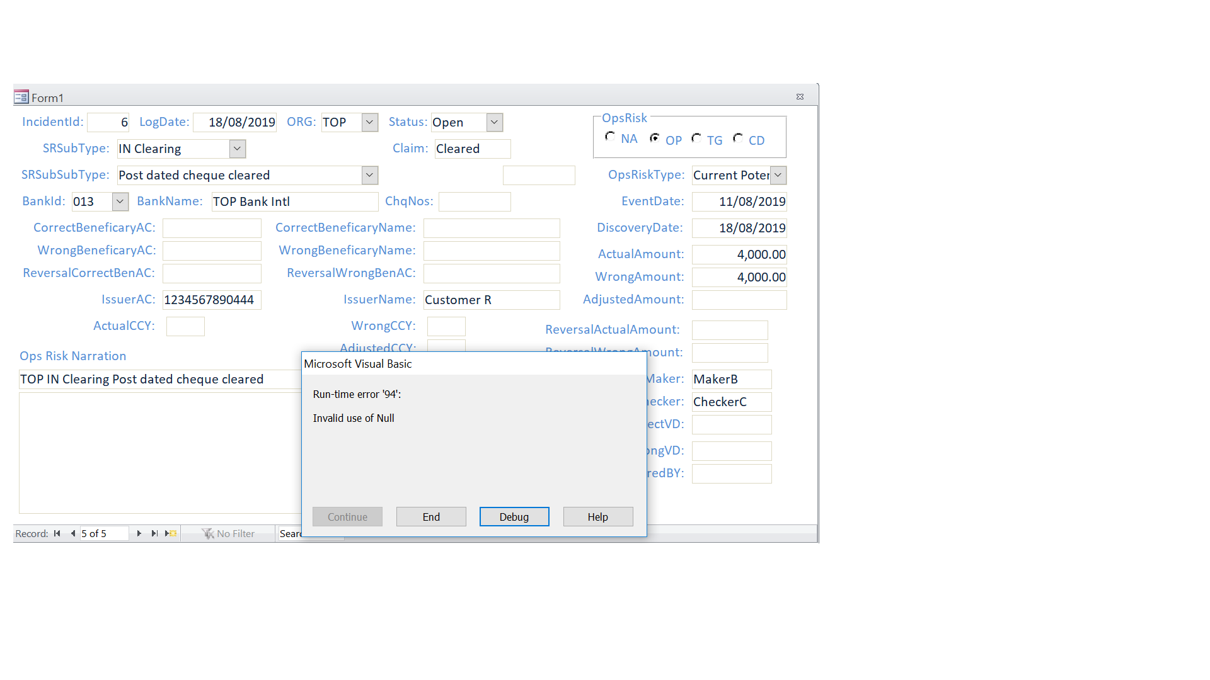Image resolution: width=1210 pixels, height=680 pixels.
Task: Click the record number box
Action: 103,533
